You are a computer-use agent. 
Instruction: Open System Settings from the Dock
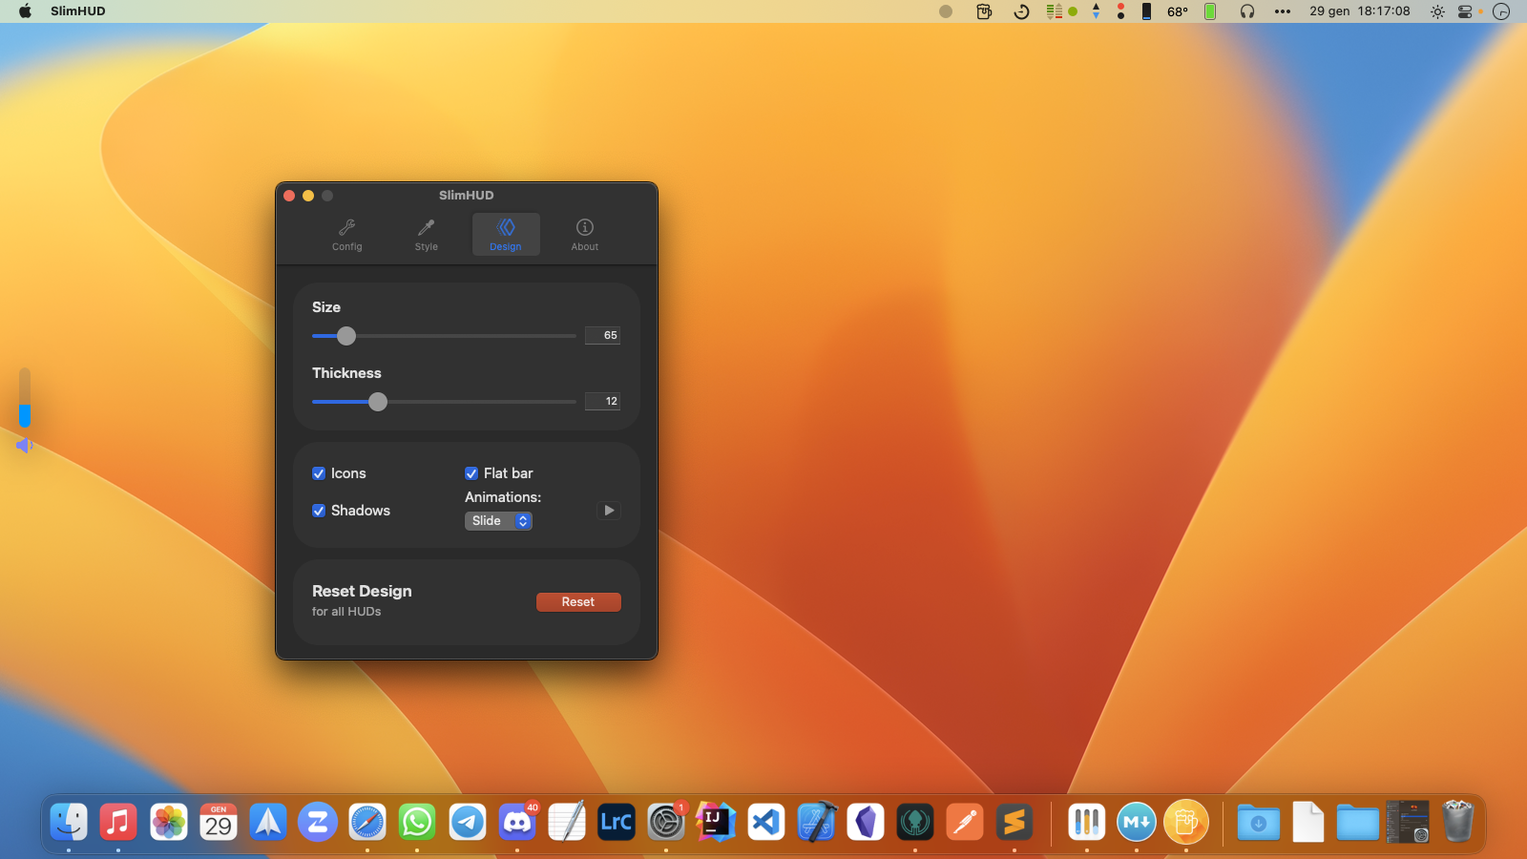click(x=666, y=822)
